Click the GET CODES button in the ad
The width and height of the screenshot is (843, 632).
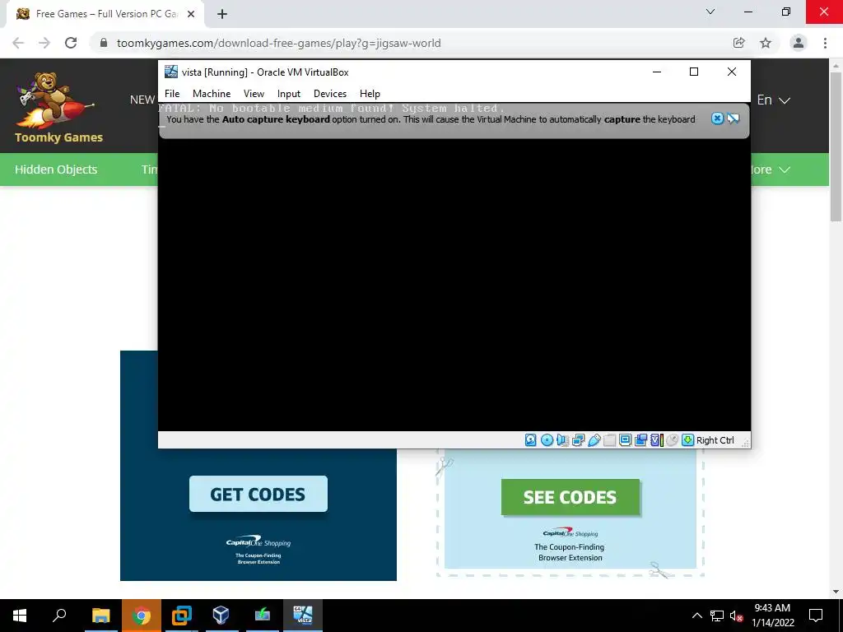coord(258,494)
